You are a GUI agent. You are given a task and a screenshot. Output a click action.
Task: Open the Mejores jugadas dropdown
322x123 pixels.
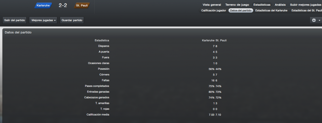pyautogui.click(x=43, y=20)
